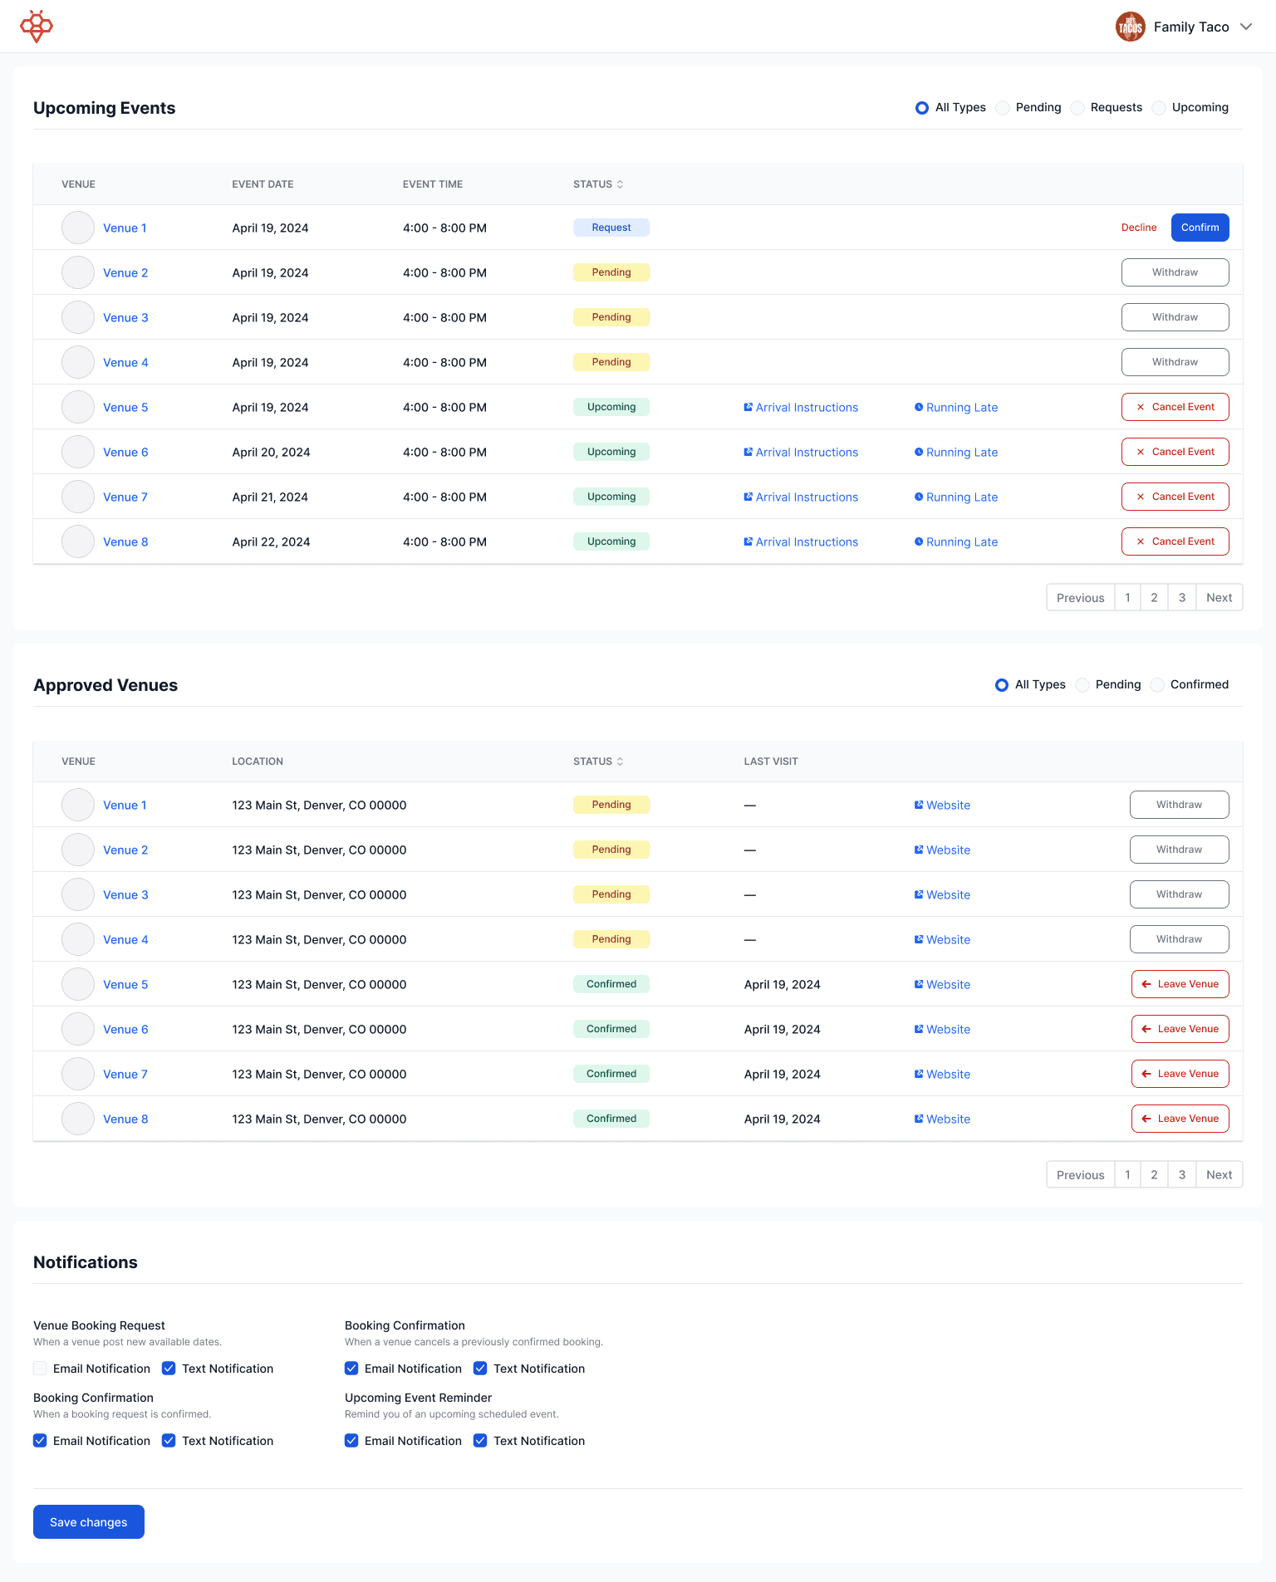Image resolution: width=1276 pixels, height=1582 pixels.
Task: Uncheck Text Notification for Upcoming Event Reminder
Action: (480, 1441)
